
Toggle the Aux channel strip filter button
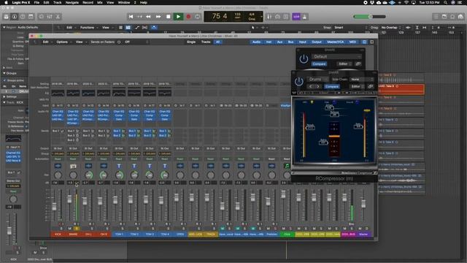tap(279, 42)
